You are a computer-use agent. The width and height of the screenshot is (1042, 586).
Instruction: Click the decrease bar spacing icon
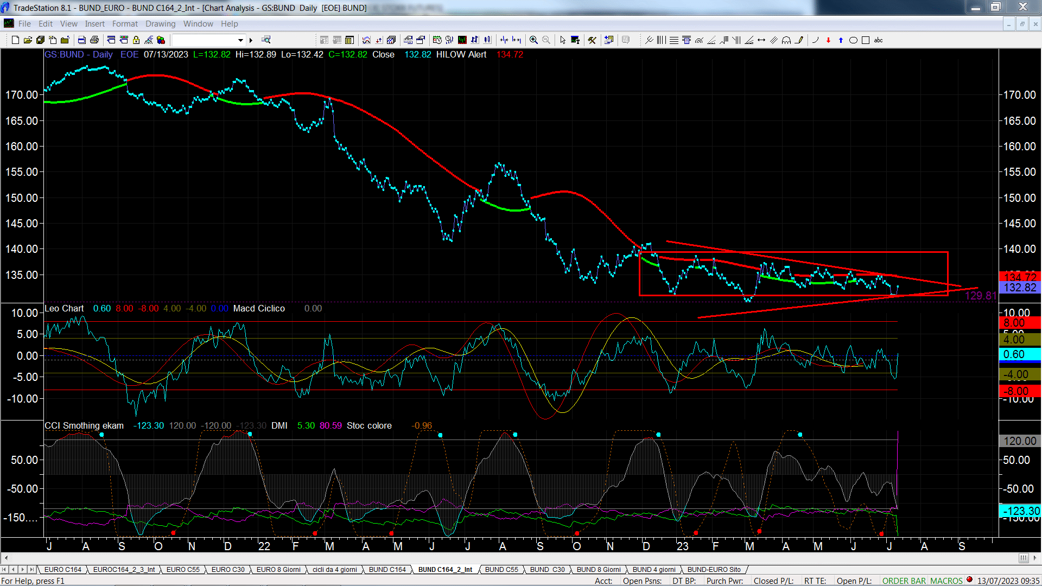(x=504, y=40)
